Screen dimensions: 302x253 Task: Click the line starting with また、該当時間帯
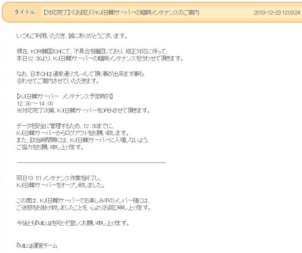82,140
